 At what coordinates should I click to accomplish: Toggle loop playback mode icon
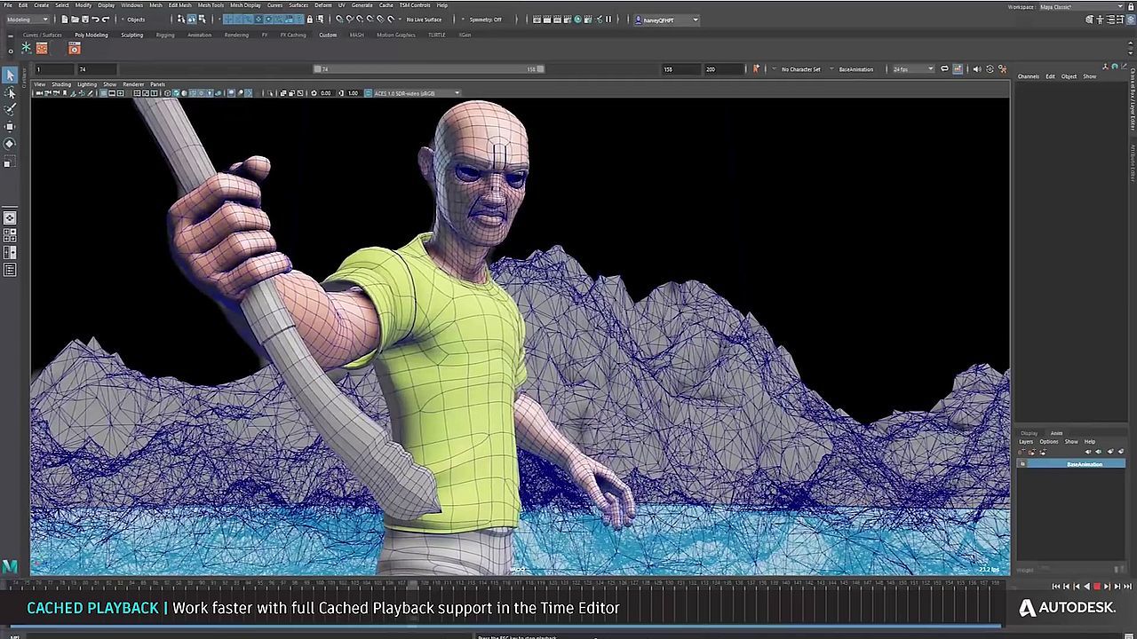(x=944, y=69)
